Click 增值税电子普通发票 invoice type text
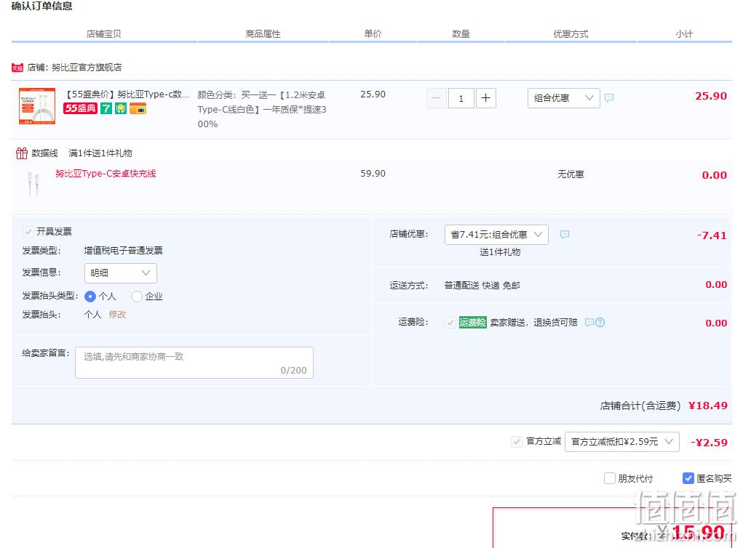This screenshot has height=548, width=743. point(123,251)
